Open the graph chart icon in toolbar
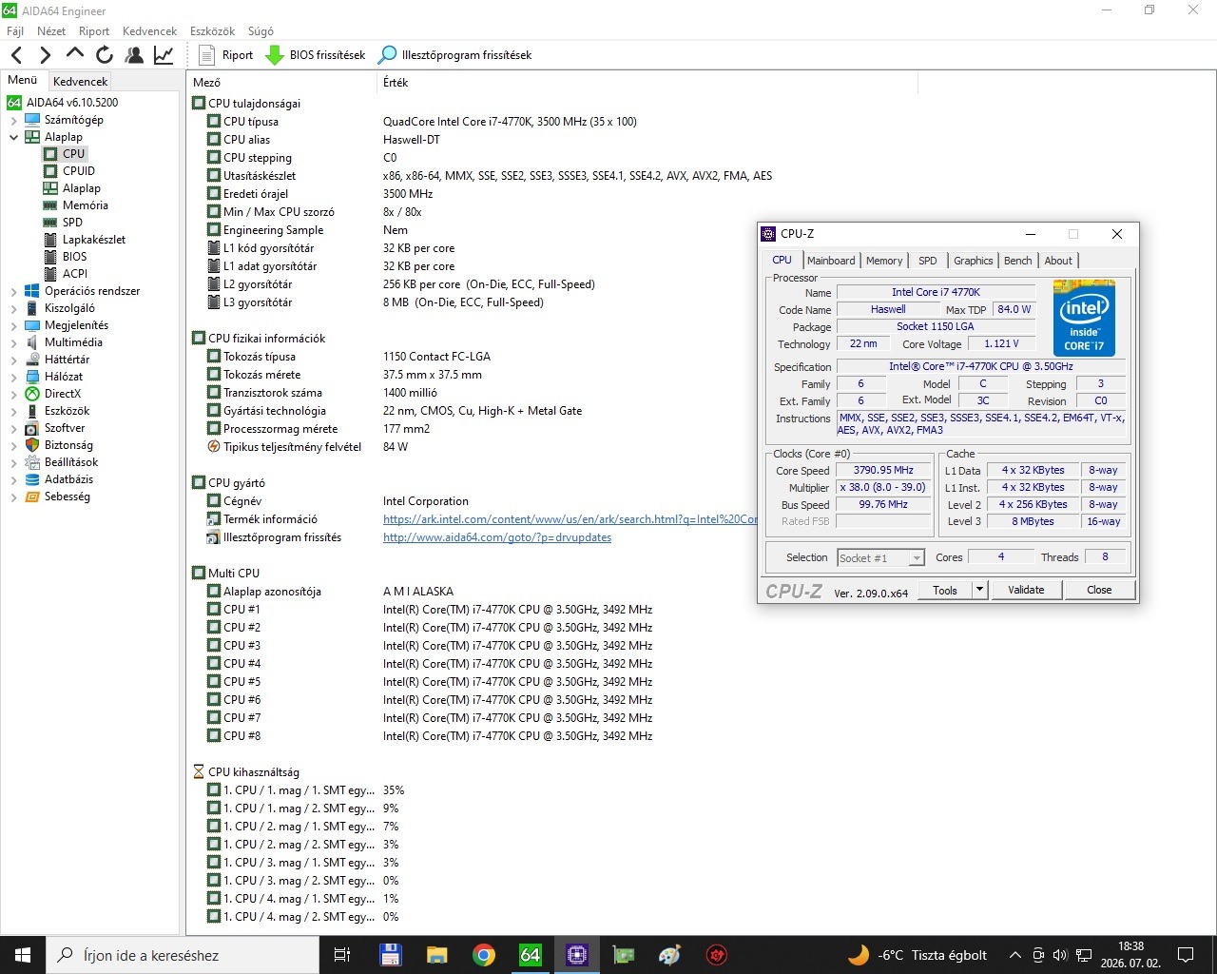The image size is (1217, 974). (x=164, y=55)
